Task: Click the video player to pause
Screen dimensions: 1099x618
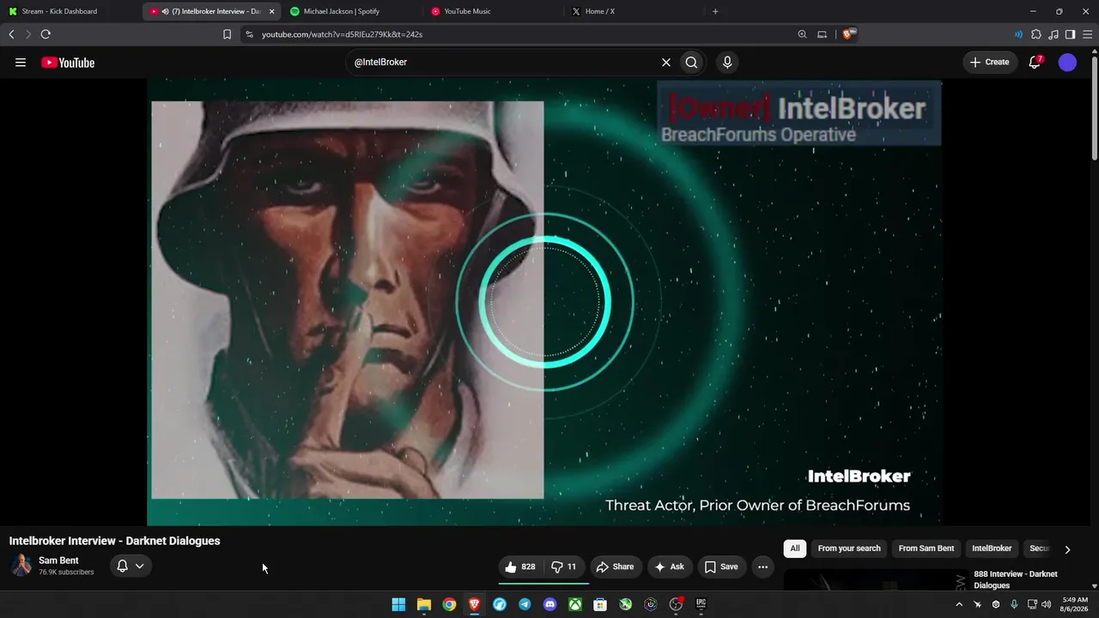Action: 544,302
